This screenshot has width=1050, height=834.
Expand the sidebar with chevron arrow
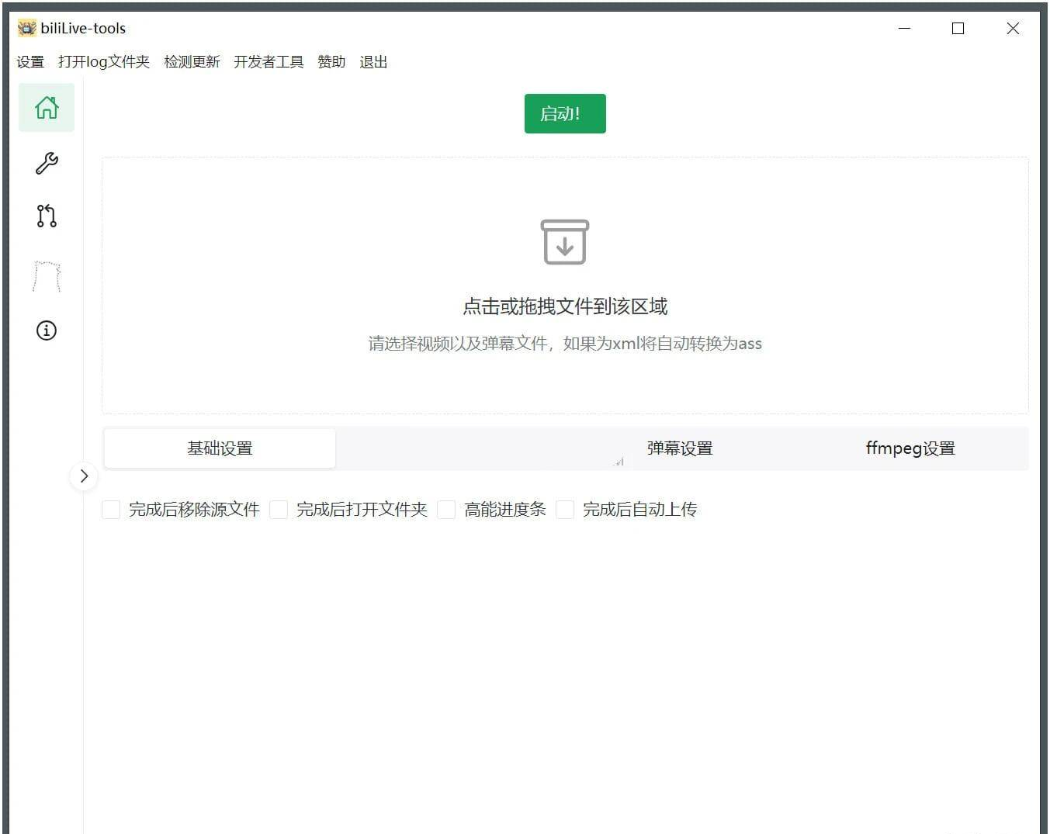pos(84,476)
